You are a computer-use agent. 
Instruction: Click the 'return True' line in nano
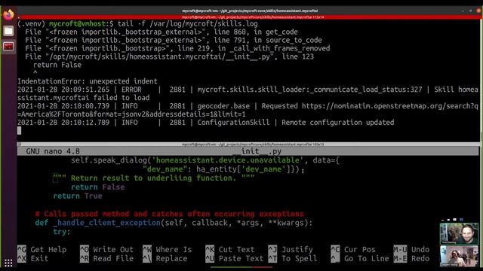[78, 196]
